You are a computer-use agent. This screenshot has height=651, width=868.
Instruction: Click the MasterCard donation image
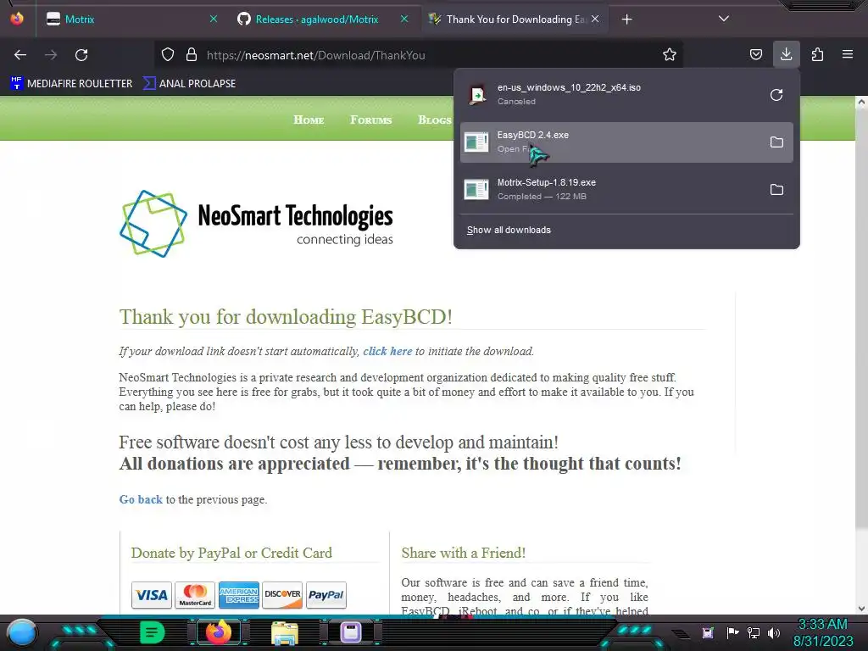[x=195, y=595]
